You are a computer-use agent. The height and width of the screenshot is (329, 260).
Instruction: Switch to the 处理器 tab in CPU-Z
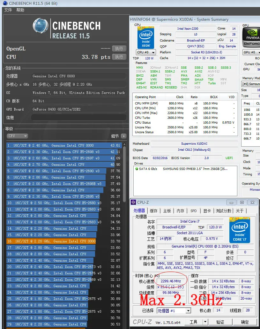(x=139, y=211)
